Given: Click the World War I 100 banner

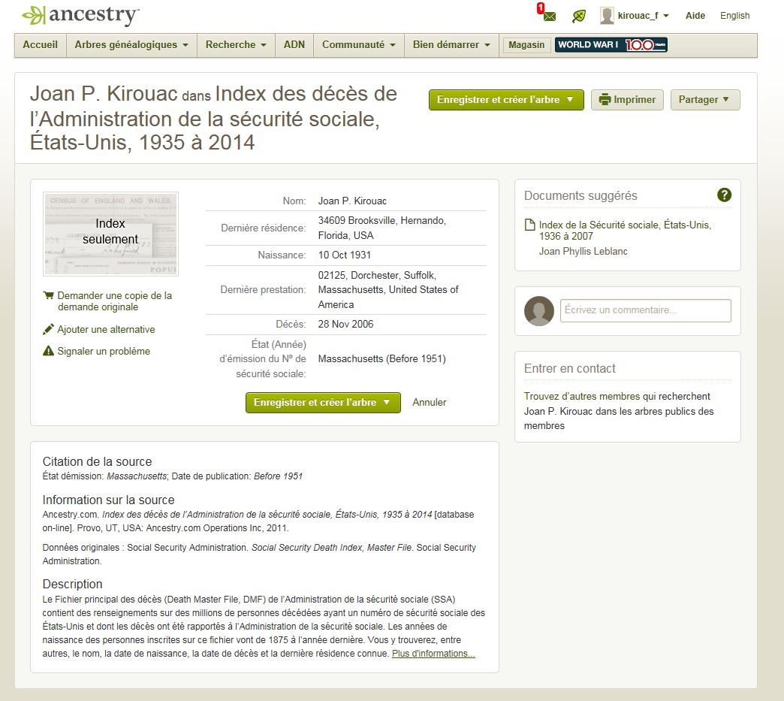Looking at the screenshot, I should point(611,45).
